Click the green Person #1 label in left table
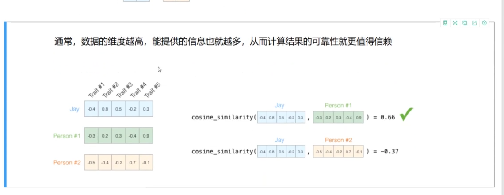 click(67, 136)
